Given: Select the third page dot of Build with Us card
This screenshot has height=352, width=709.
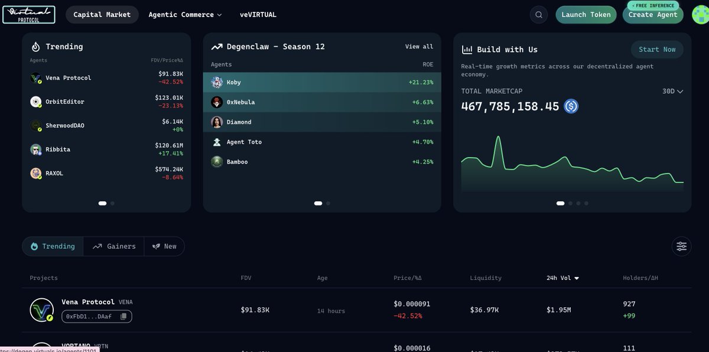Looking at the screenshot, I should coord(578,203).
